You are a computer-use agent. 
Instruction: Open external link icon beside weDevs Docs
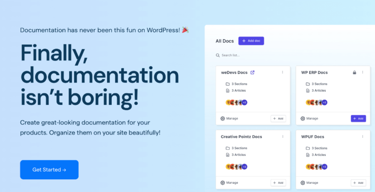coord(252,72)
